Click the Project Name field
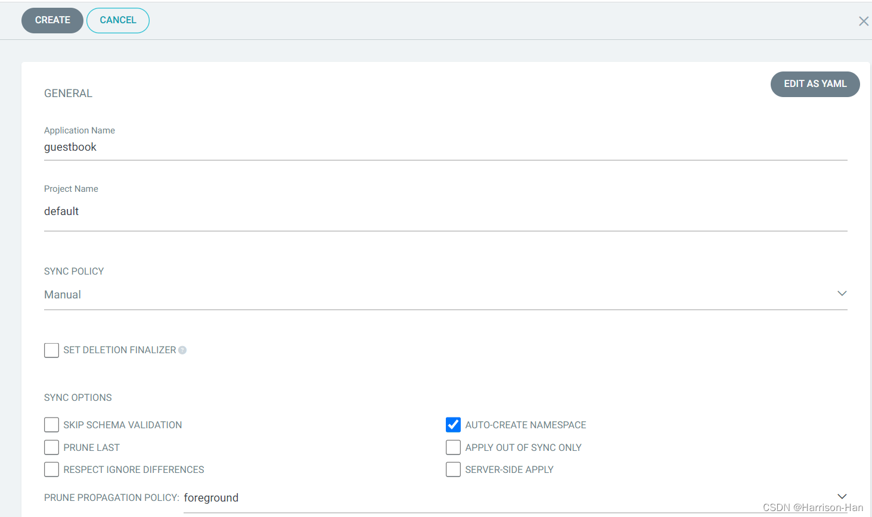Viewport: 872px width, 517px height. click(445, 211)
